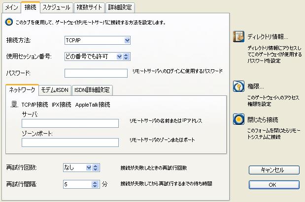This screenshot has height=202, width=305.
Task: Select the ネットワーク sub-tab
Action: [22, 89]
